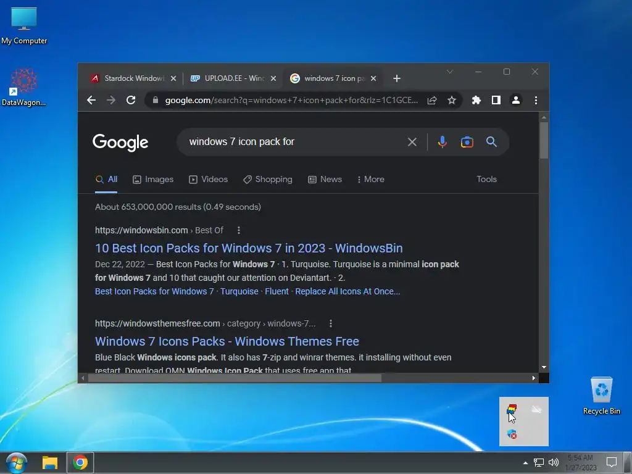Click the horizontal scrollbar thumb

(x=235, y=378)
